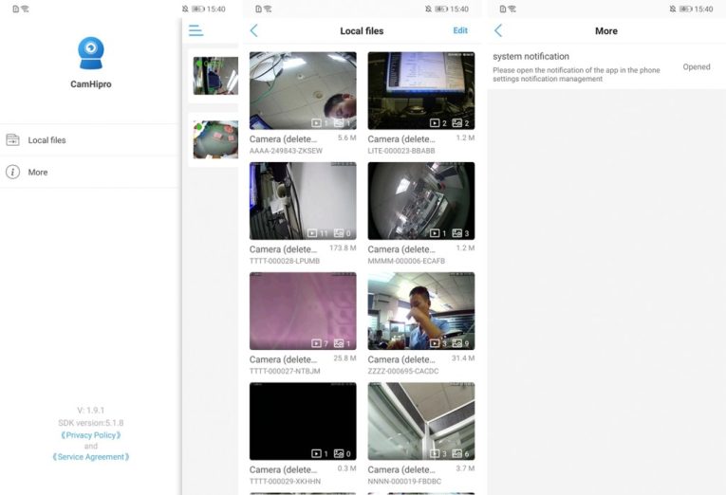The image size is (726, 495).
Task: Toggle the system notification Opened status
Action: point(696,67)
